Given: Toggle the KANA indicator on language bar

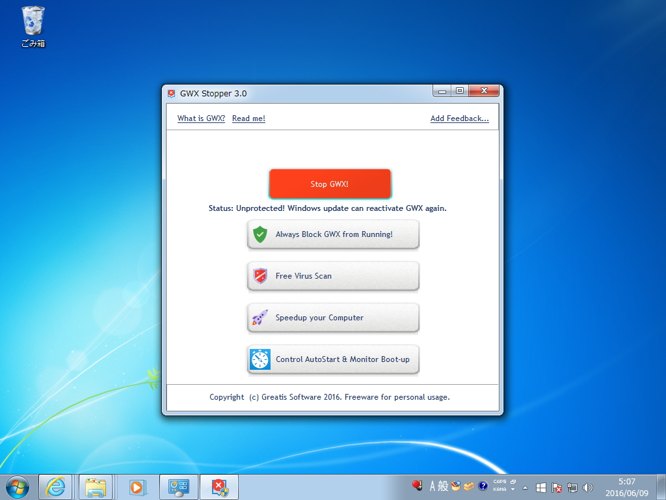Looking at the screenshot, I should coord(499,490).
